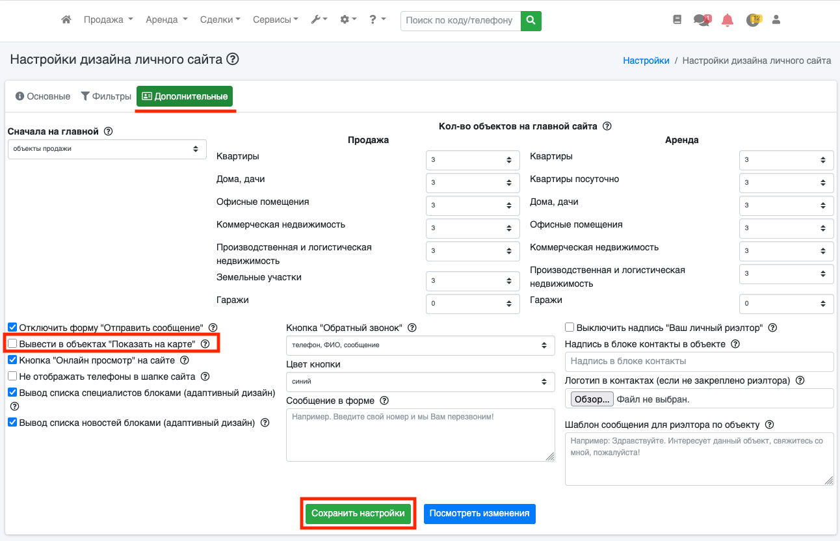Image resolution: width=840 pixels, height=541 pixels.
Task: Expand the "Цвет кнопки" color dropdown
Action: (x=420, y=382)
